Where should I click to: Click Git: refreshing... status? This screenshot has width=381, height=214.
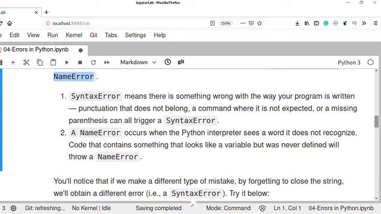coord(45,208)
